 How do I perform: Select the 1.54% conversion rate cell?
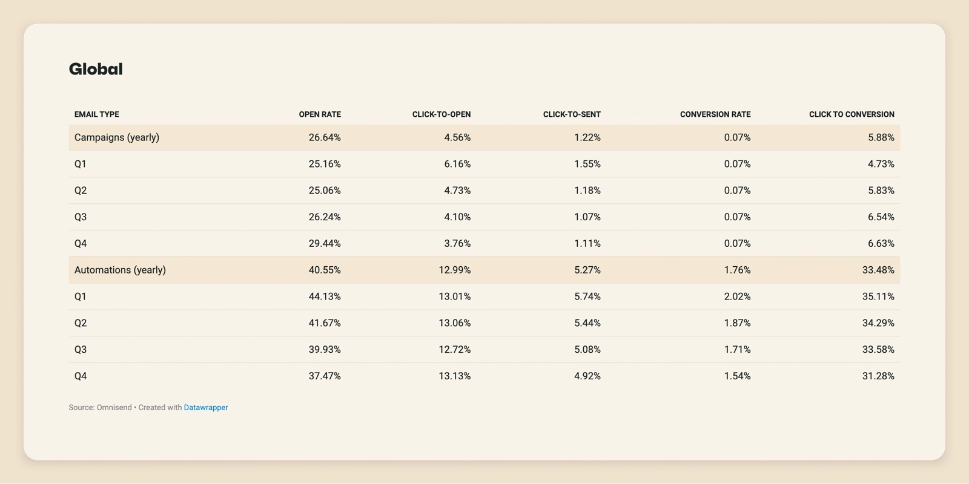pyautogui.click(x=738, y=376)
